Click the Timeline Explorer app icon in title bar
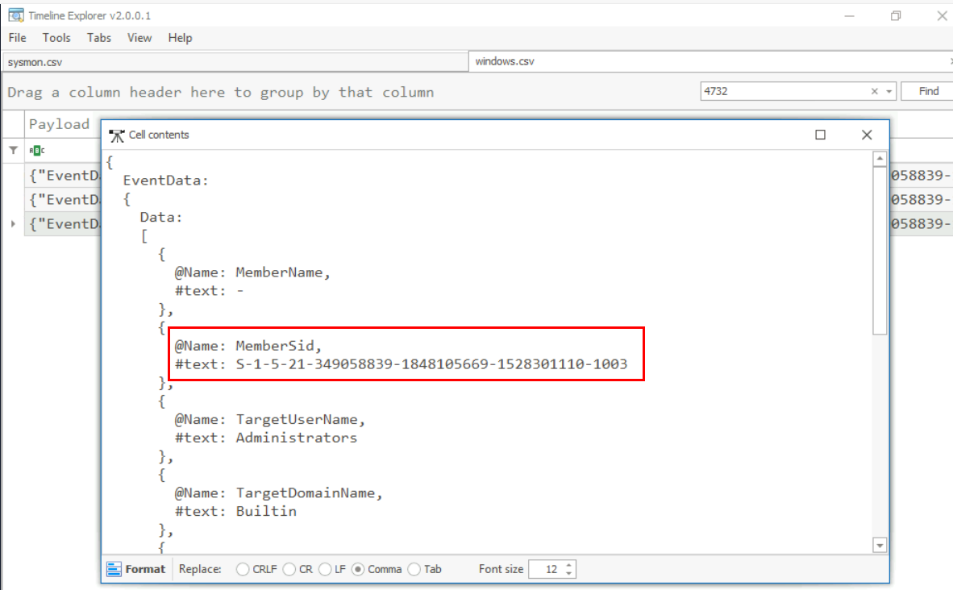953x590 pixels. click(15, 15)
